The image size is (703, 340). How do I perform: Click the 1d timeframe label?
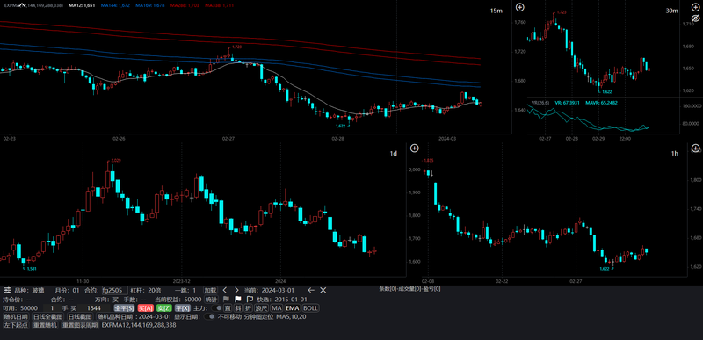click(393, 154)
